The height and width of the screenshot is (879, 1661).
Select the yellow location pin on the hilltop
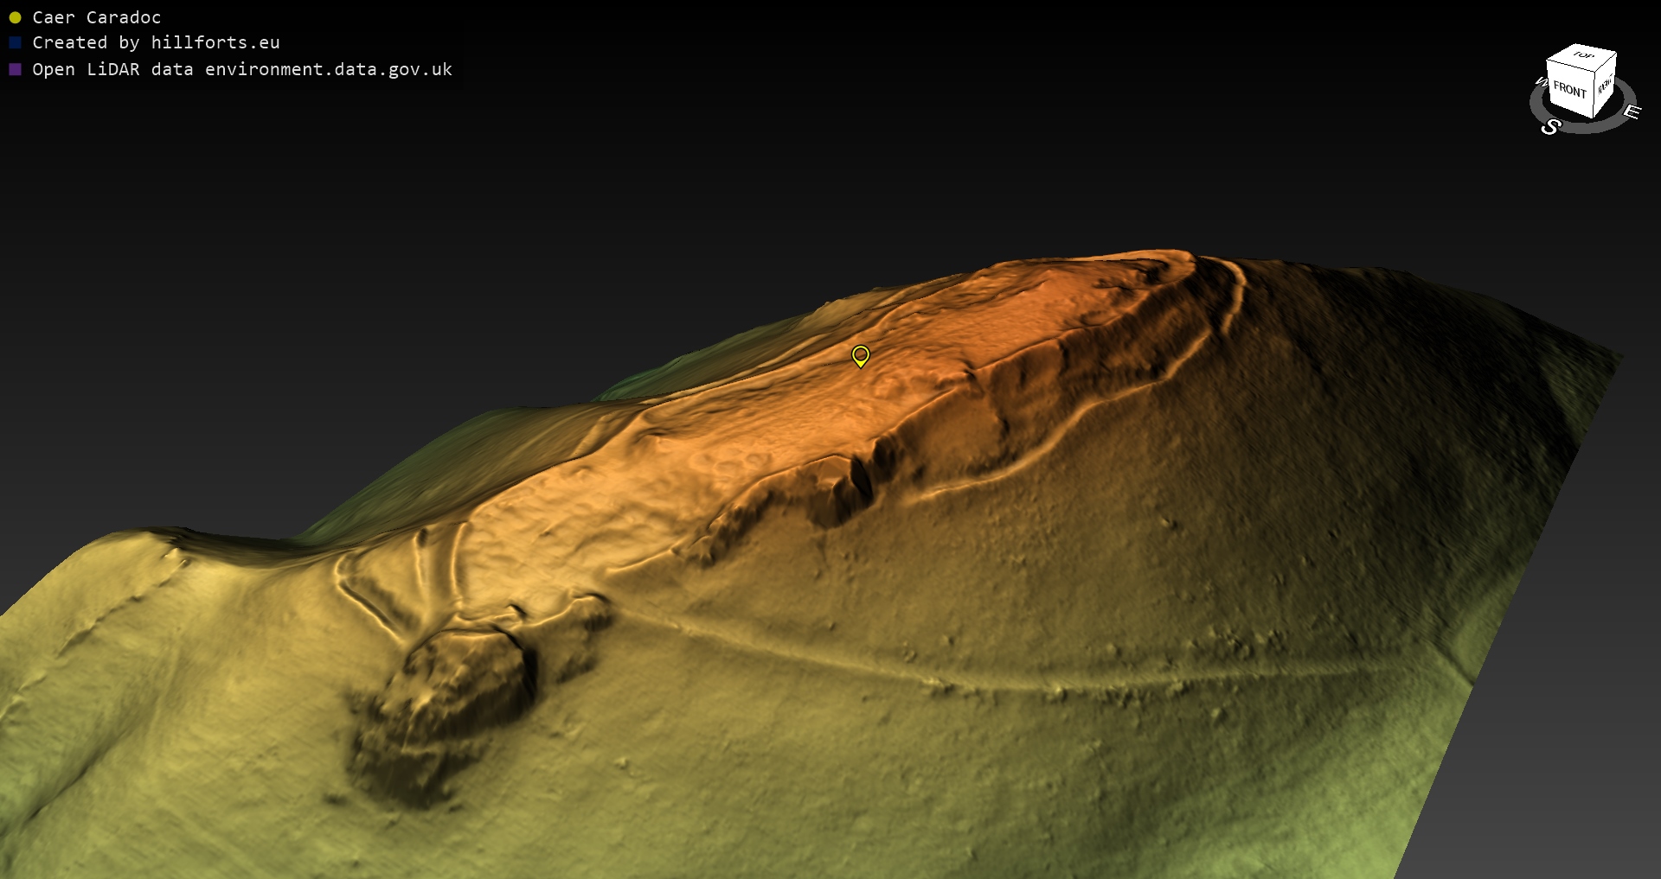click(860, 355)
